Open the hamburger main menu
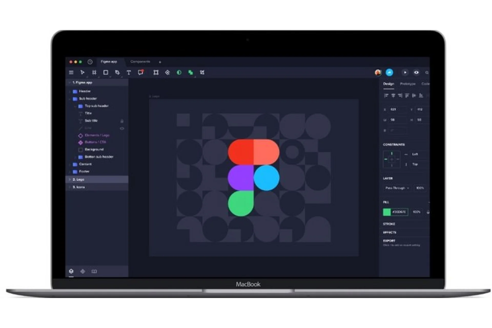This screenshot has width=492, height=328. coord(71,73)
